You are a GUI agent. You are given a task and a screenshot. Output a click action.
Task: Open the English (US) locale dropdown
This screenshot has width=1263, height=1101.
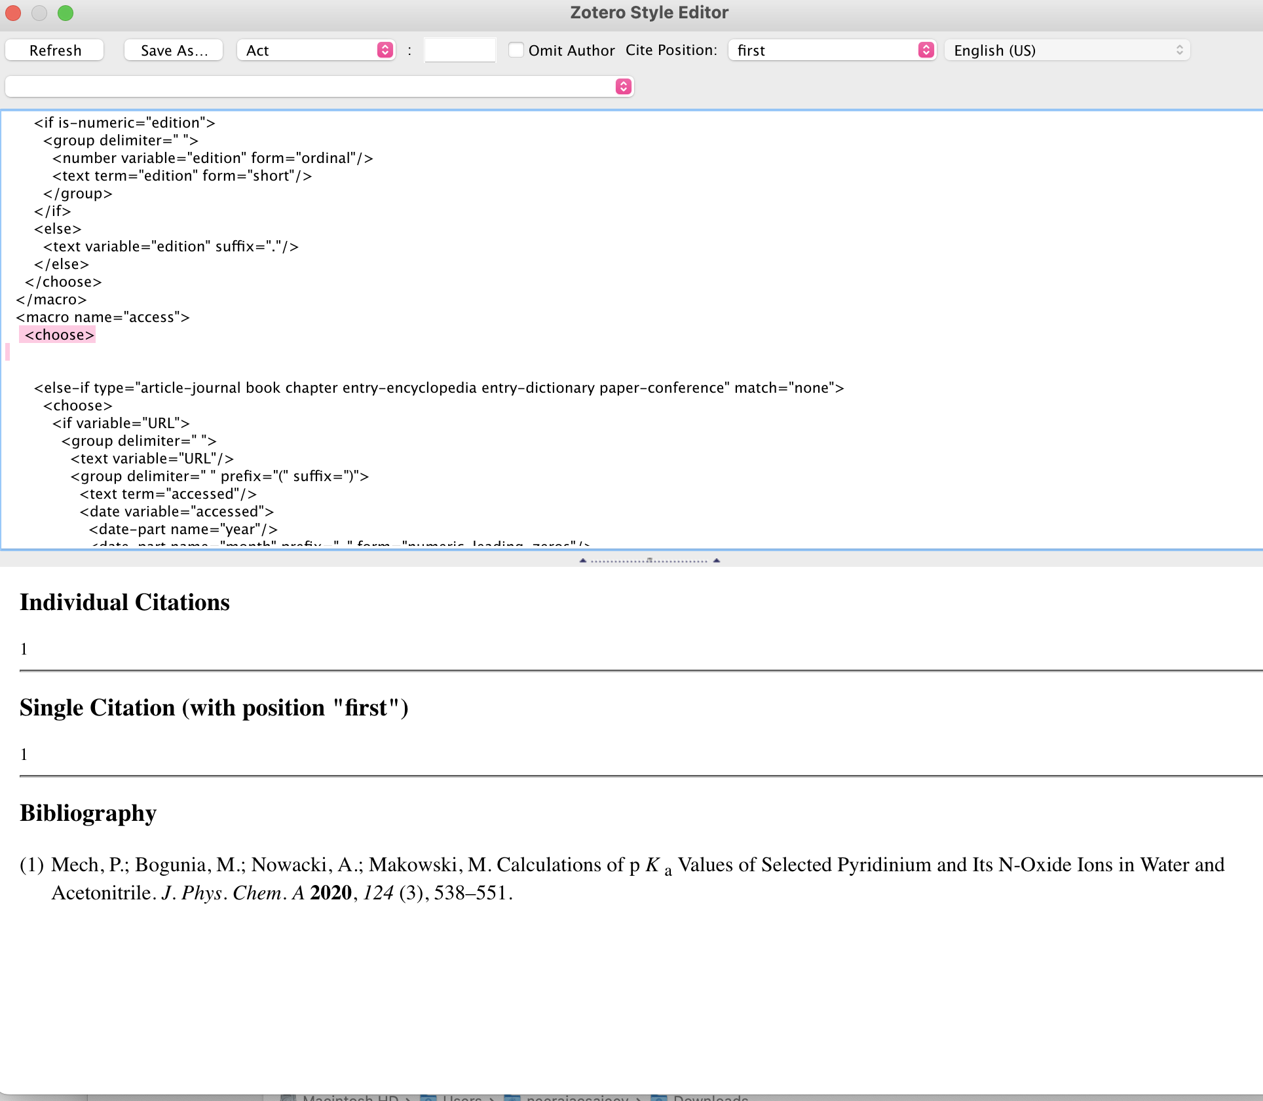[1066, 50]
